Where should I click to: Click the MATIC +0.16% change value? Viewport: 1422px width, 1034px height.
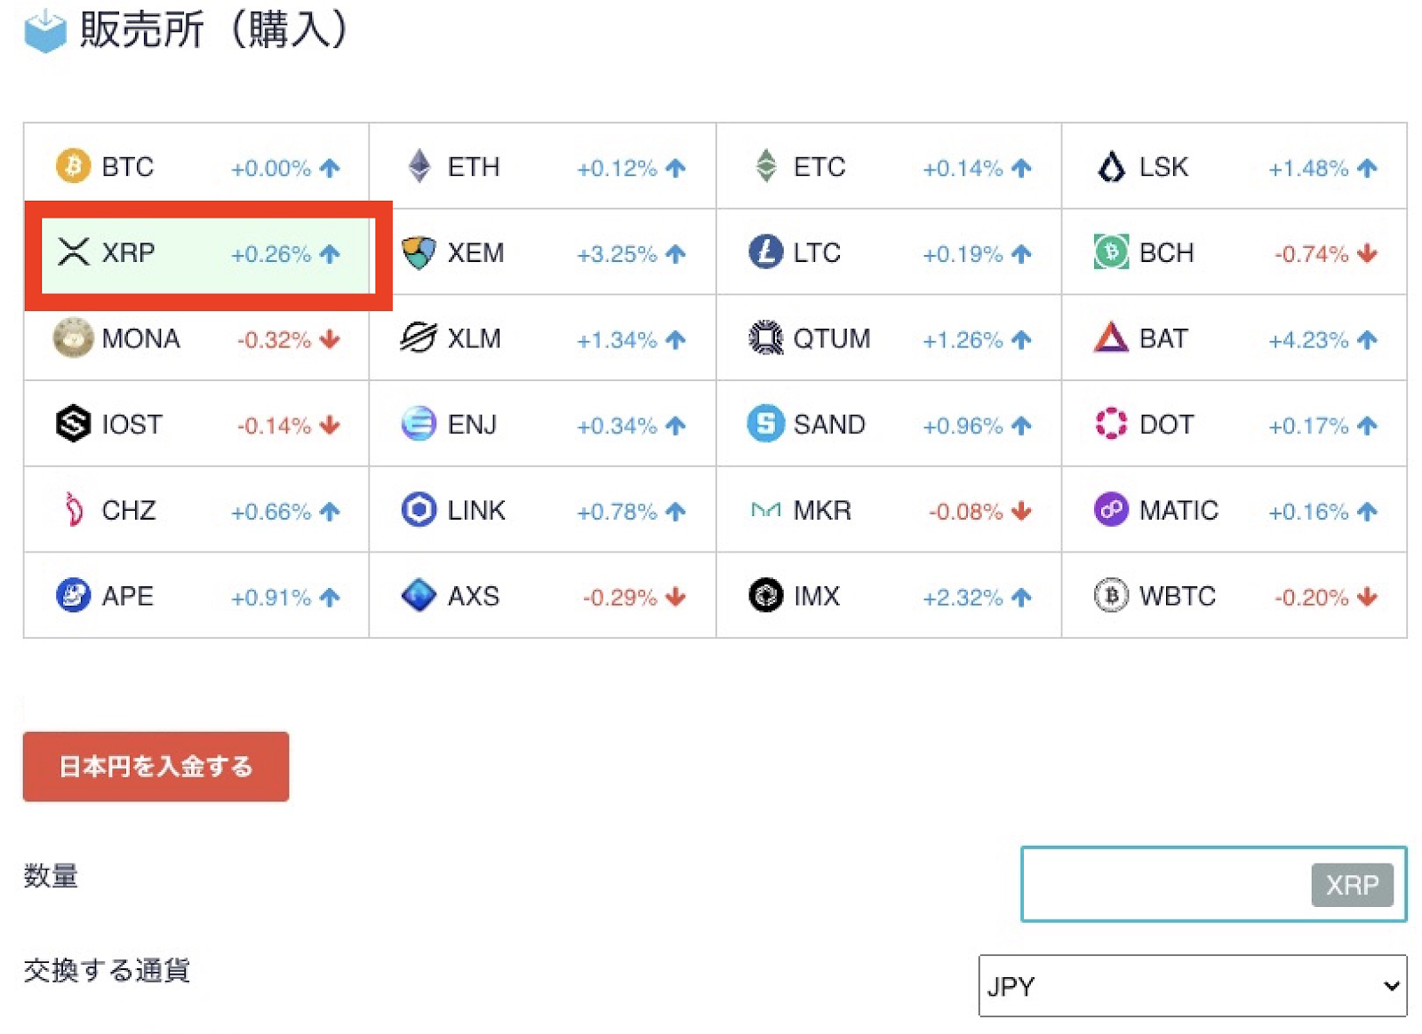coord(1308,512)
